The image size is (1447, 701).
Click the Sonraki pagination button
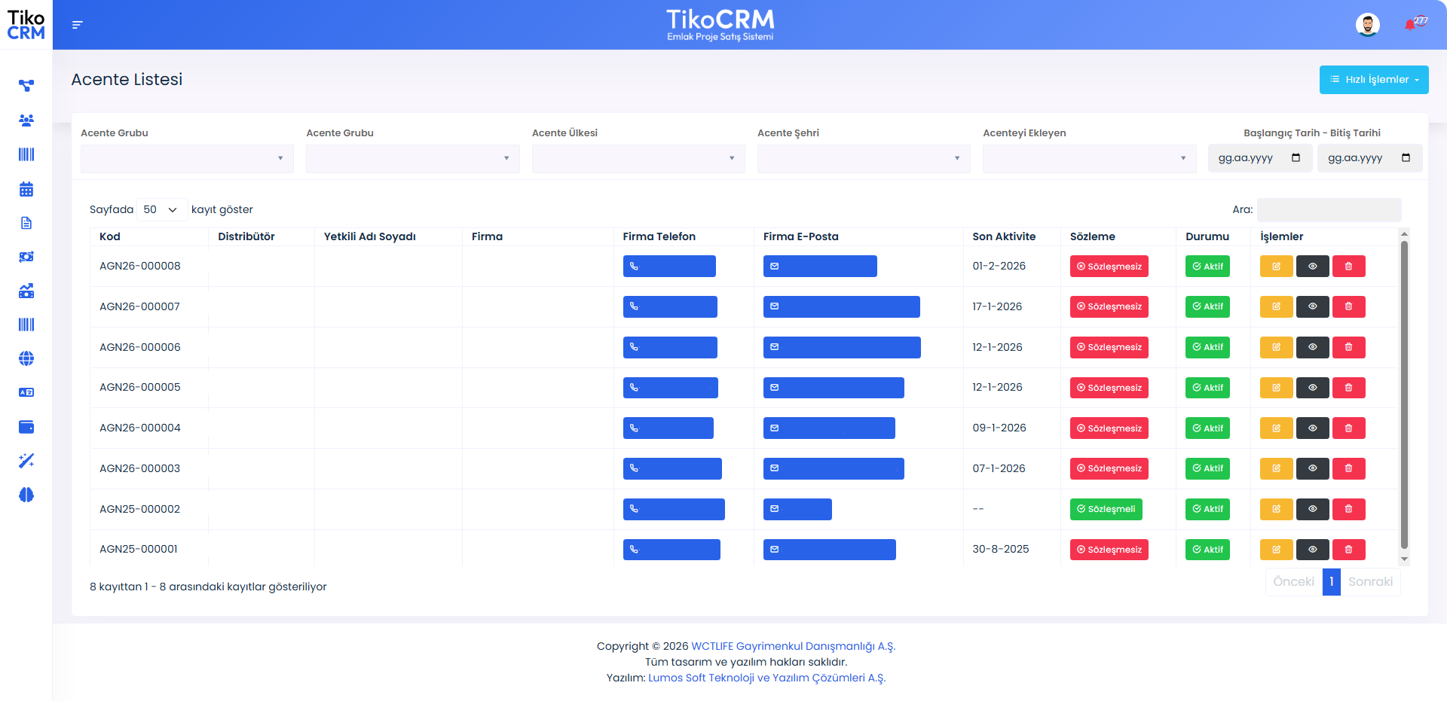tap(1369, 581)
